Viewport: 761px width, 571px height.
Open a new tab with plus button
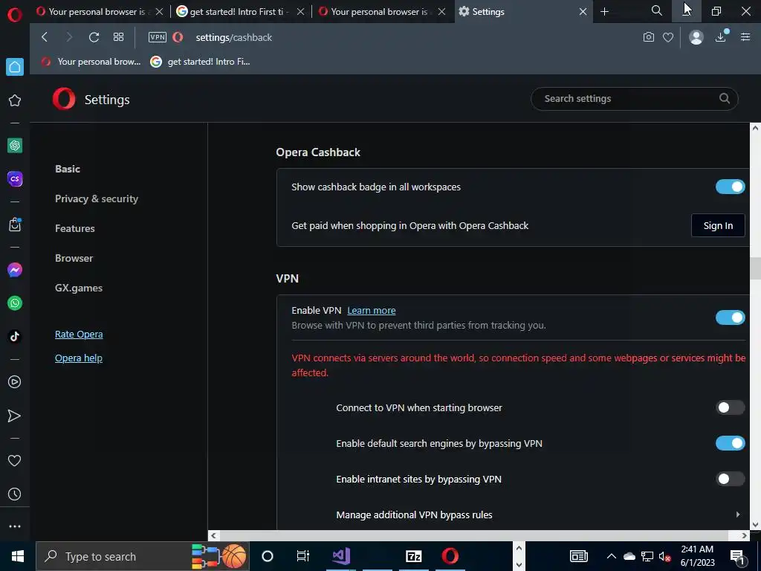[604, 11]
